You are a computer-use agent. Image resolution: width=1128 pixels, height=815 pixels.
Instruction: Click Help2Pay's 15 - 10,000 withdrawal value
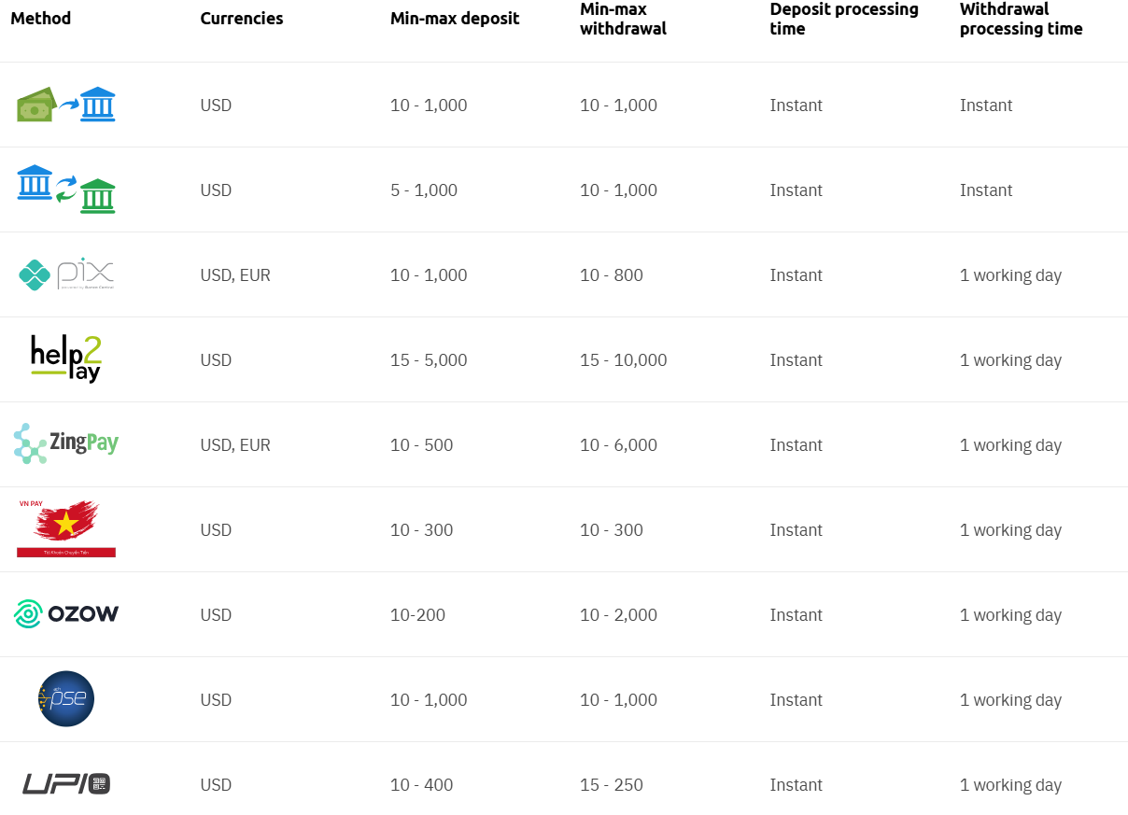click(623, 360)
